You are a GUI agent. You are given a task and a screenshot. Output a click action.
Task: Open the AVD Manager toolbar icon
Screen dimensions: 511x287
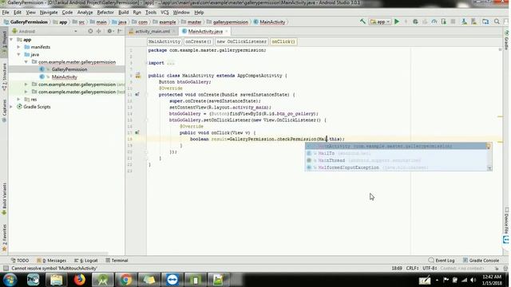pos(464,22)
